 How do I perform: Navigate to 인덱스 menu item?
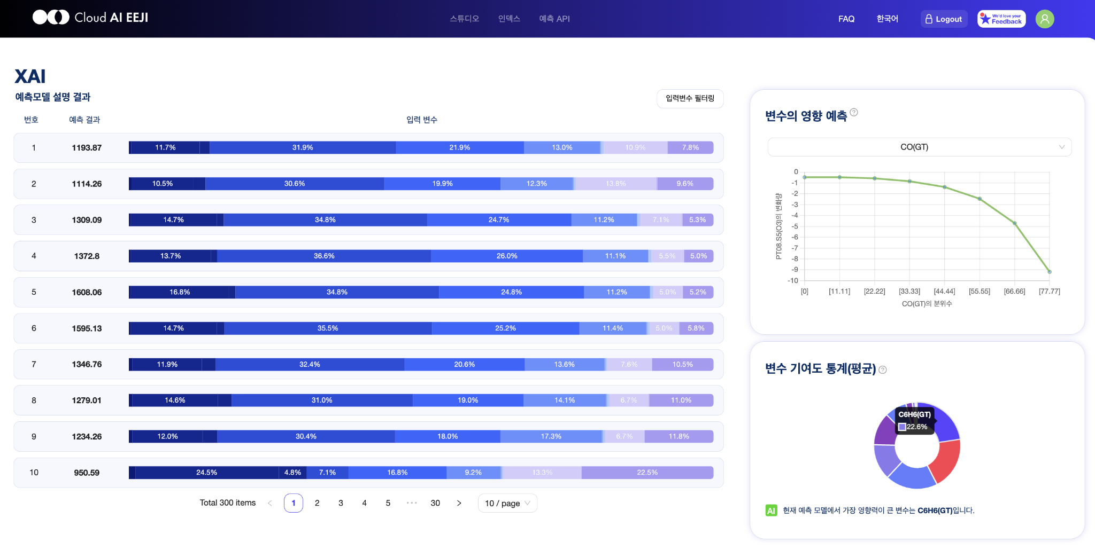tap(509, 19)
